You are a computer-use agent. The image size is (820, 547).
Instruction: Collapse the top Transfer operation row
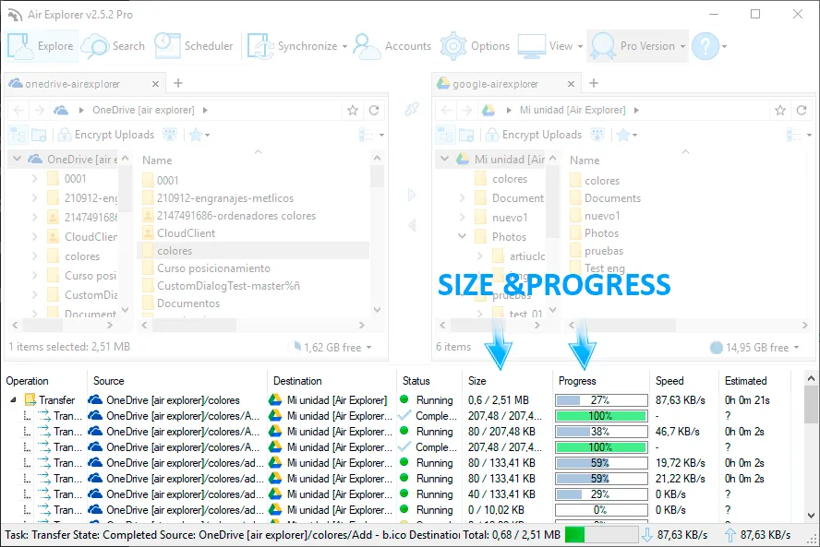13,400
